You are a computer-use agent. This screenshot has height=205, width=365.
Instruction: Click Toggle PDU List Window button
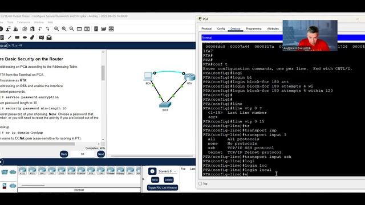click(x=163, y=187)
